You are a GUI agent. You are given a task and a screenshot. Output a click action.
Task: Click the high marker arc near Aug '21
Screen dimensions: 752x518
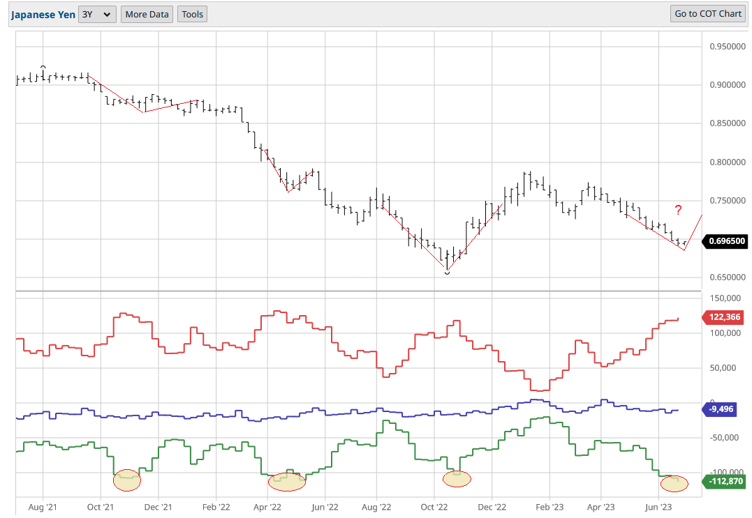pyautogui.click(x=43, y=68)
